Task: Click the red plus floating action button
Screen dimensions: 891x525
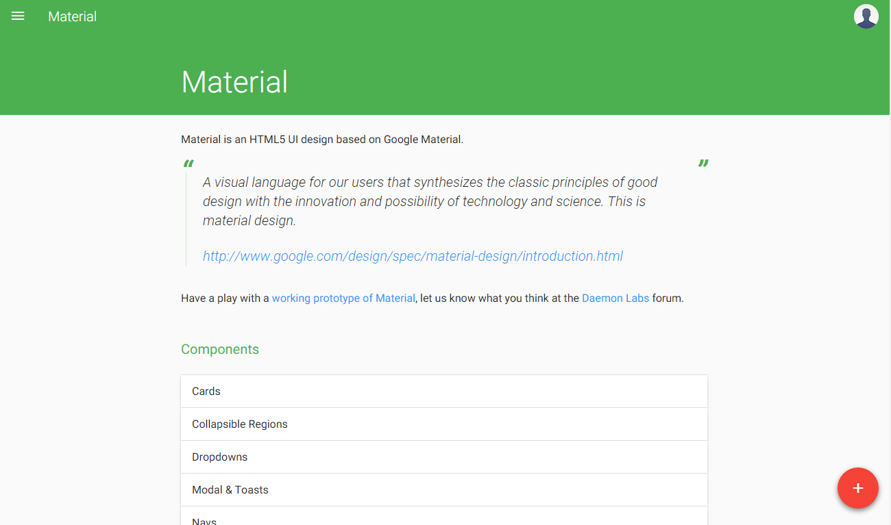Action: click(x=857, y=488)
